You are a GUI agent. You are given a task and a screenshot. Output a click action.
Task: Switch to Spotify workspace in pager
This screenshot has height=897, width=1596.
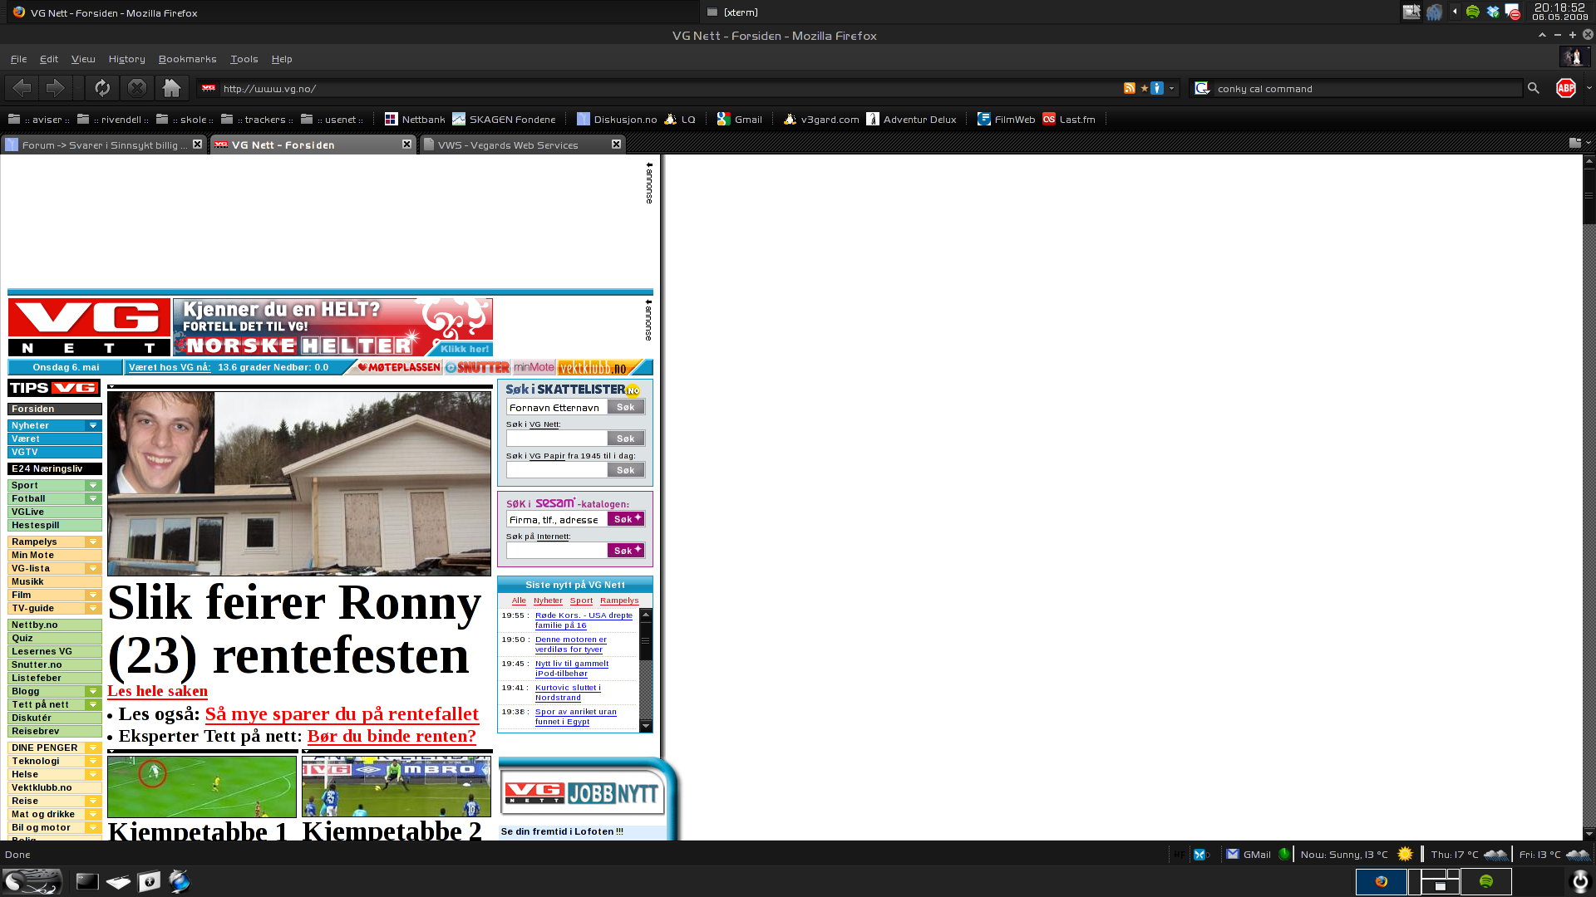point(1485,881)
